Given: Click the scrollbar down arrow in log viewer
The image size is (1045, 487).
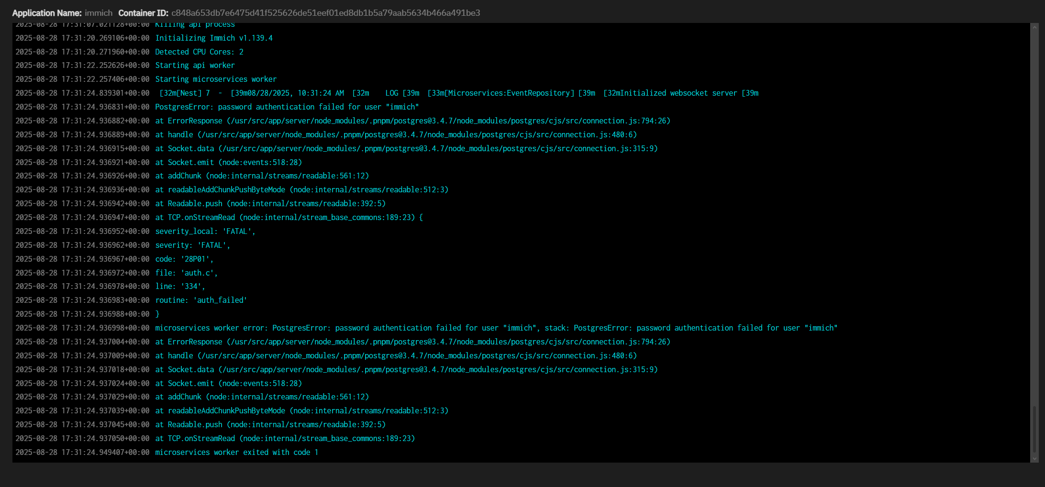Looking at the screenshot, I should click(1034, 458).
